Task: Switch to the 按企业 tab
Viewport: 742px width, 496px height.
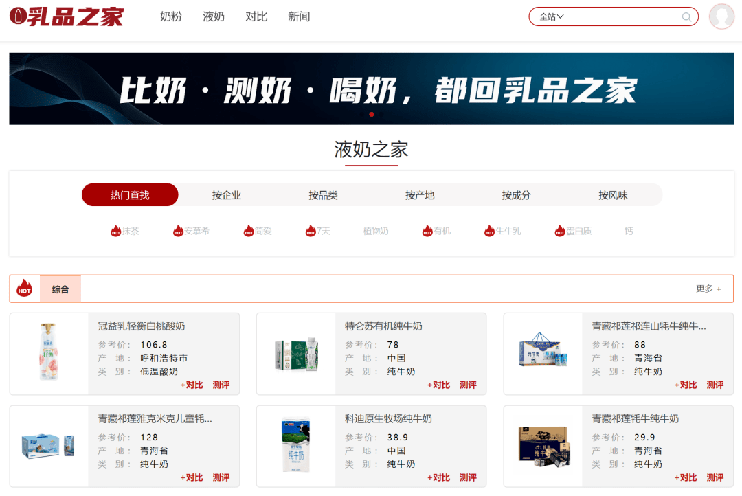Action: pos(227,195)
